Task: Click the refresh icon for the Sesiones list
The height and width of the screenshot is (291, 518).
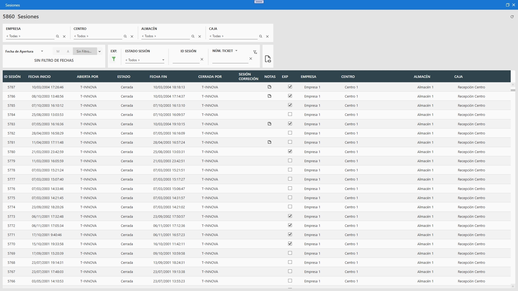Action: [x=512, y=17]
